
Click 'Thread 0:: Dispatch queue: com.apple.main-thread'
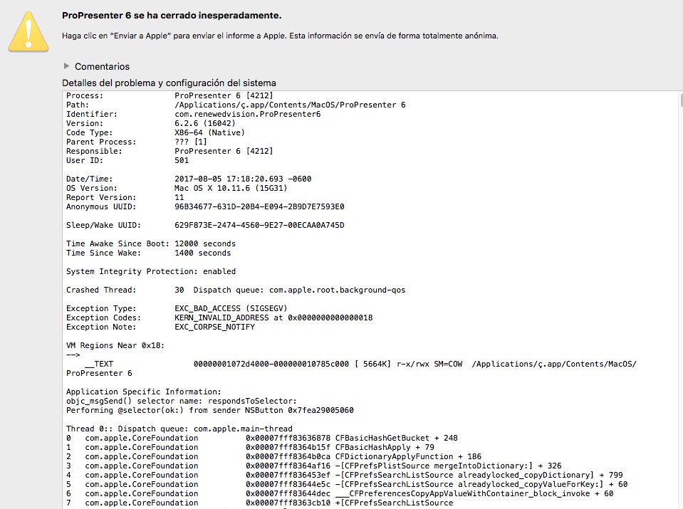(x=179, y=429)
